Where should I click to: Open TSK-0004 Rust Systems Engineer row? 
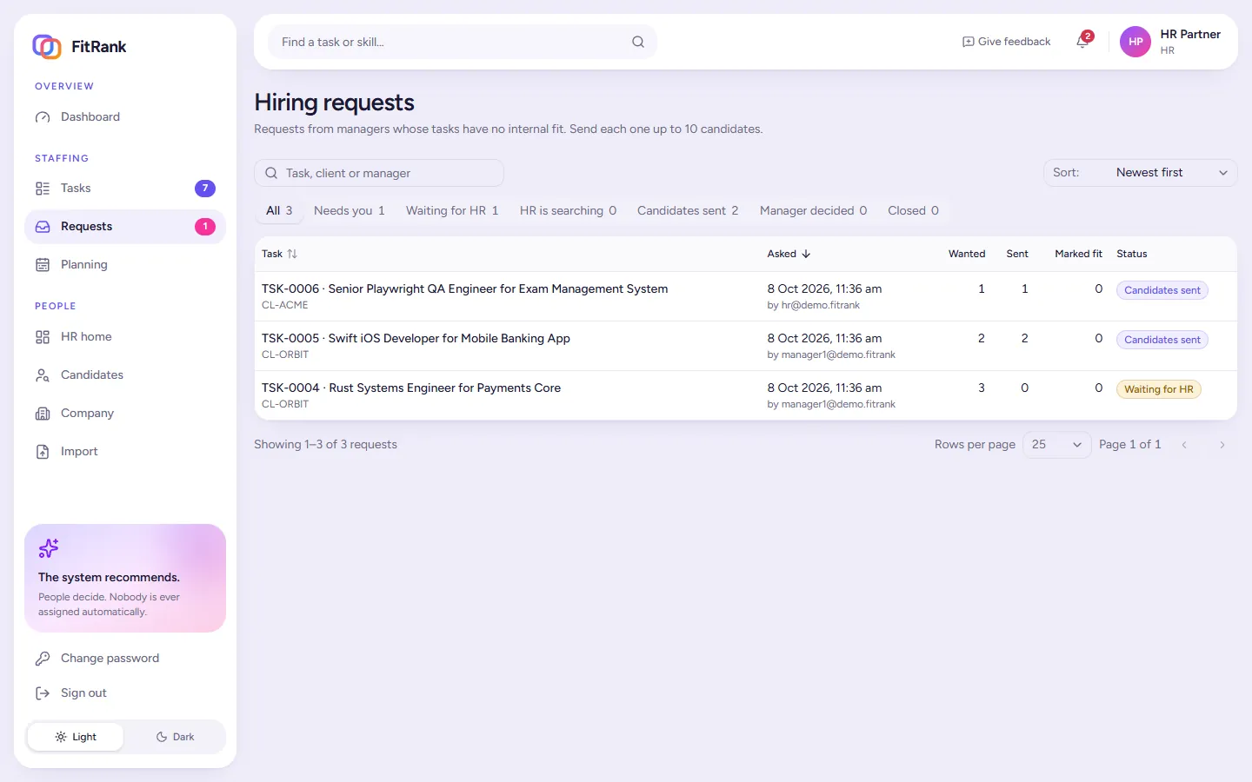click(745, 395)
